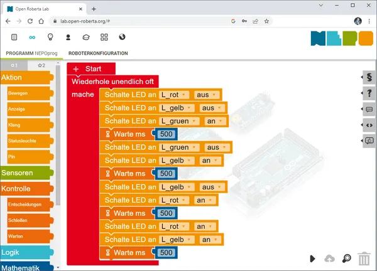Open the user account icon
The height and width of the screenshot is (271, 377).
point(68,37)
